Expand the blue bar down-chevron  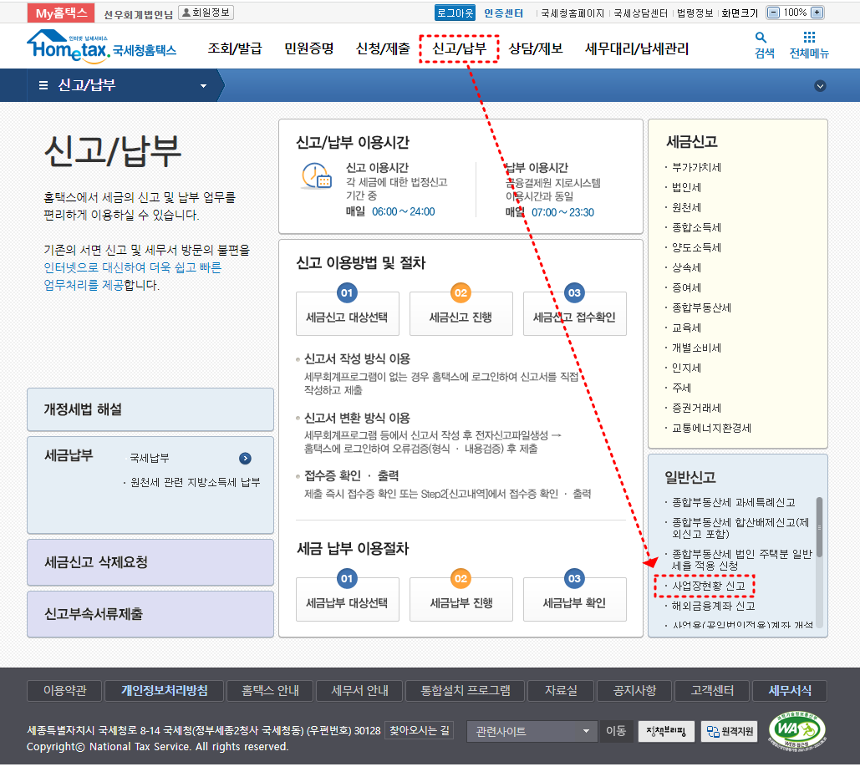[x=820, y=86]
